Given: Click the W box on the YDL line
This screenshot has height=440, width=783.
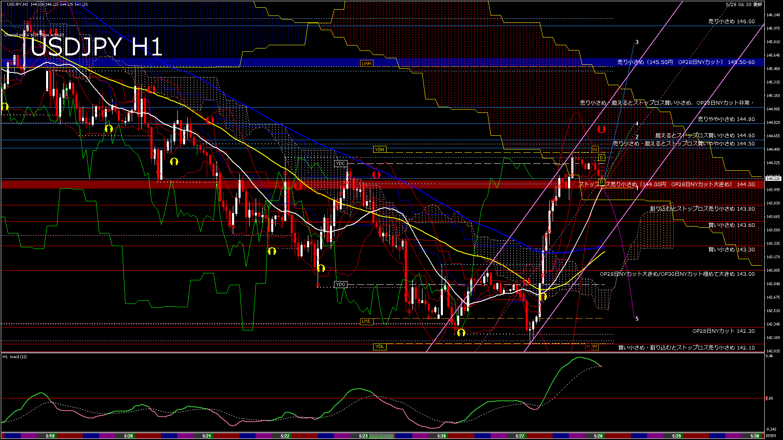Looking at the screenshot, I should coord(595,347).
